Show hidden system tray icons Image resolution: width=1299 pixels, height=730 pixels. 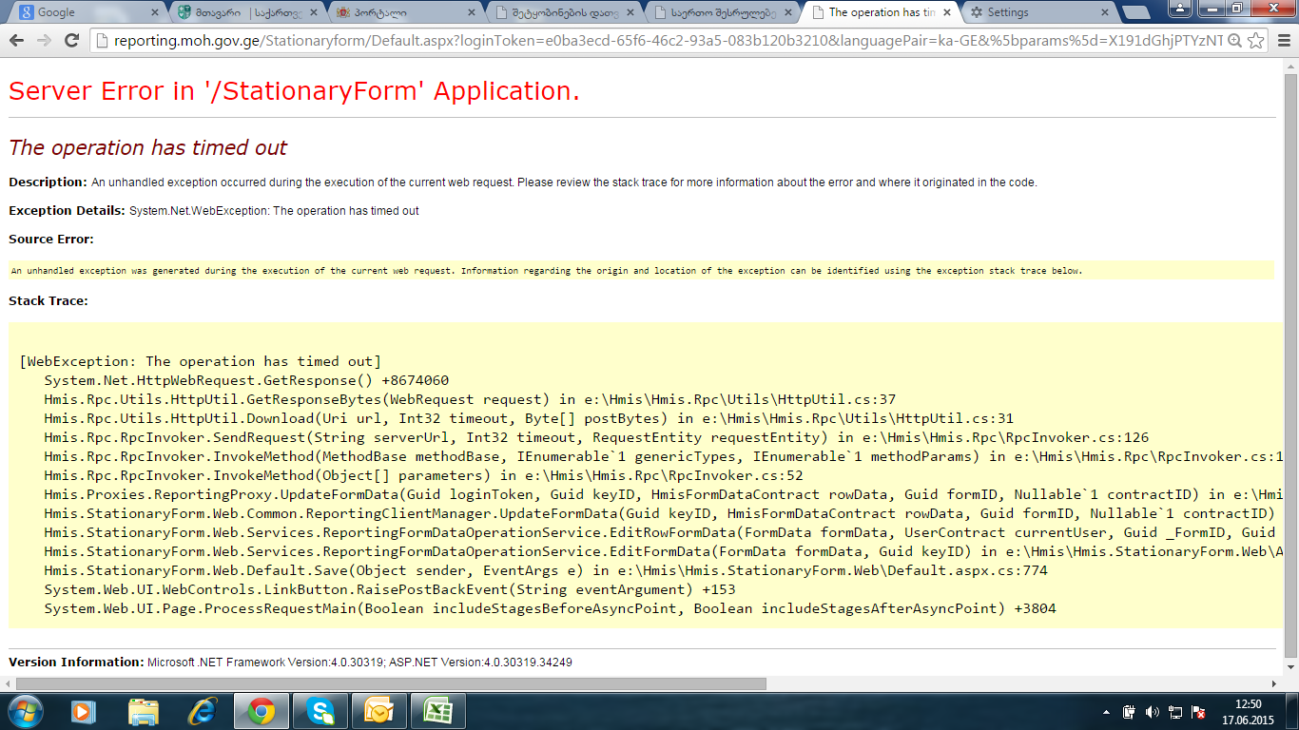click(1106, 711)
